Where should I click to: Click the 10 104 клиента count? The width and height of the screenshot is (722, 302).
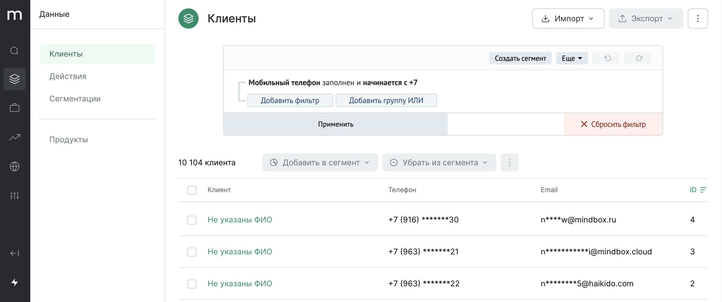pyautogui.click(x=207, y=162)
